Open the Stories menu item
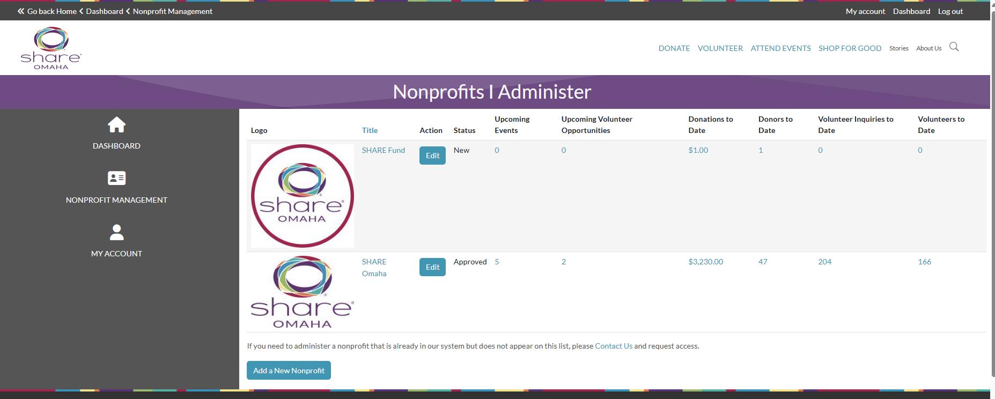The image size is (995, 399). [x=899, y=48]
